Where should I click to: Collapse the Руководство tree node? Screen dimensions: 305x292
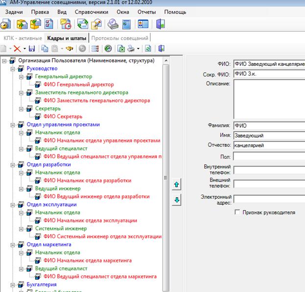[x=13, y=69]
